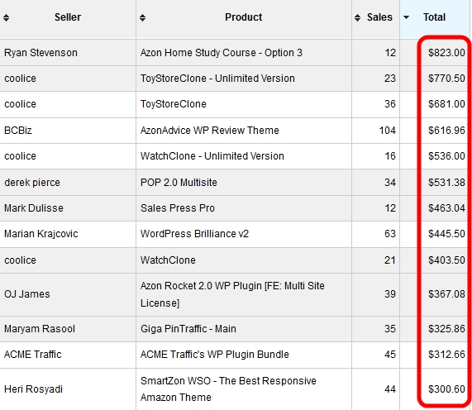Open WordPress Brilliance v2 product
Image resolution: width=472 pixels, height=410 pixels.
point(195,234)
